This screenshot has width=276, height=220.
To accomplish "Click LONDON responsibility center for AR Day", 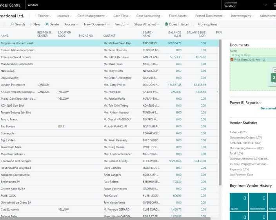I will (43, 92).
